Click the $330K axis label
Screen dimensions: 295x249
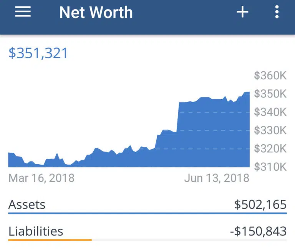(x=270, y=130)
